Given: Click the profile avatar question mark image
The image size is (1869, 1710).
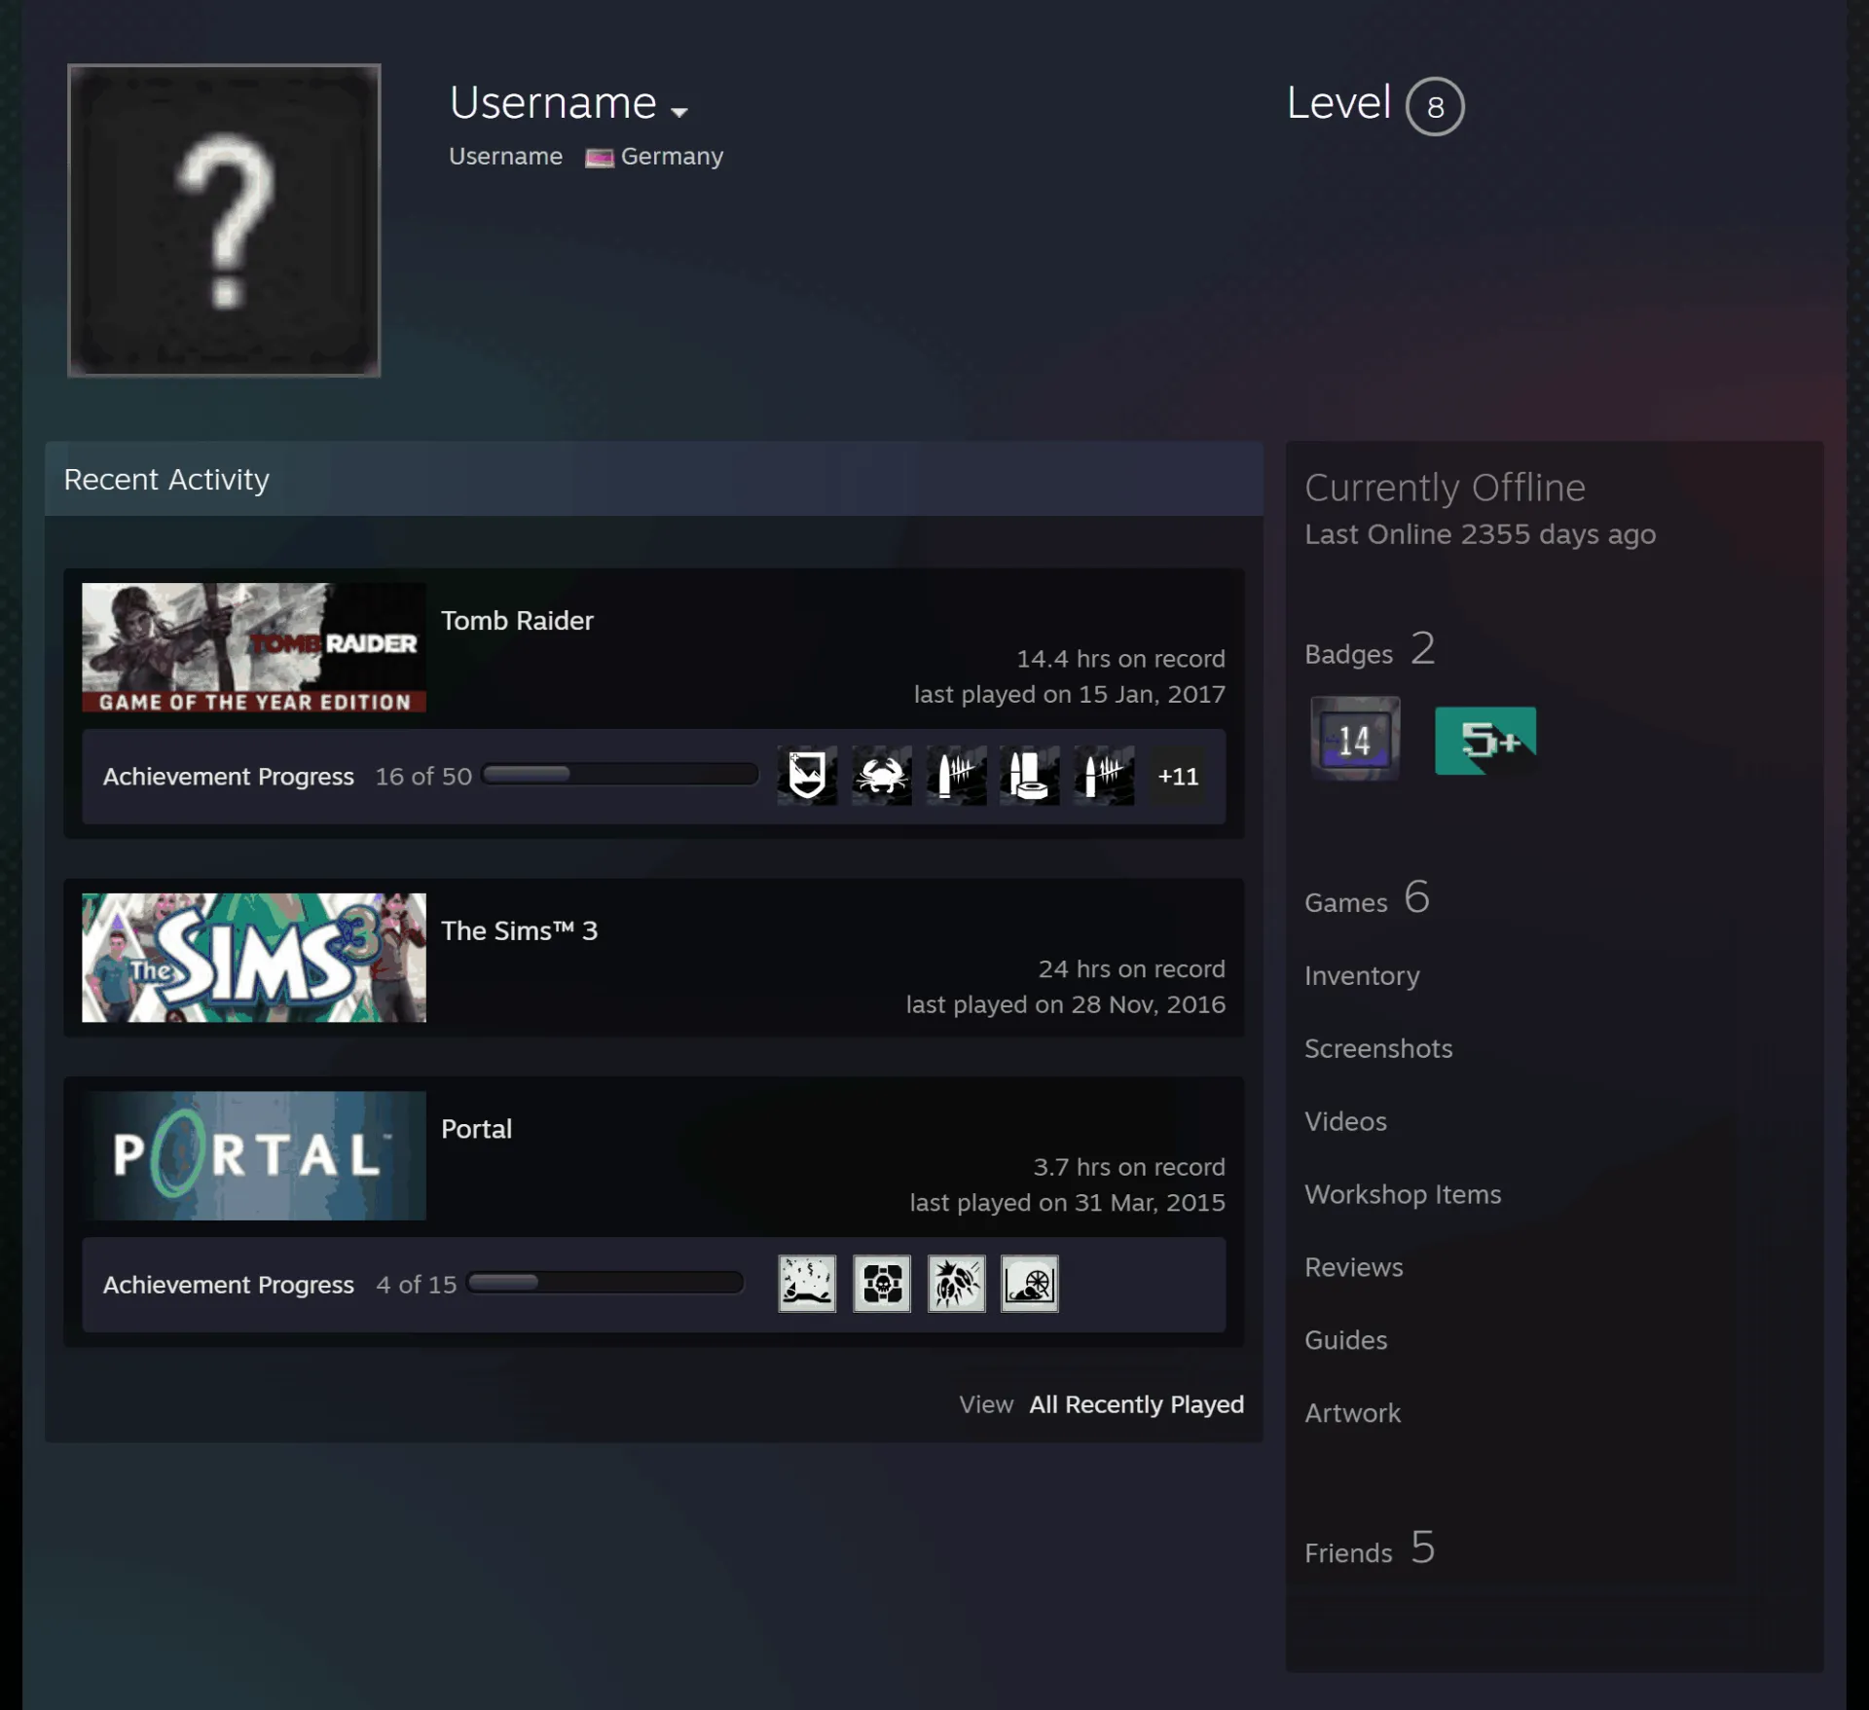Looking at the screenshot, I should (224, 220).
